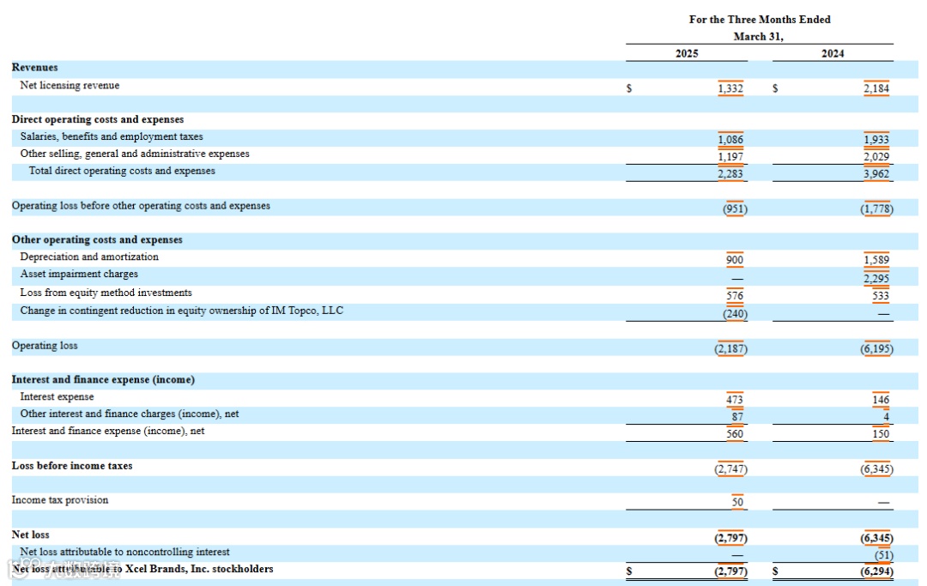Select 'Loss before income taxes' label
This screenshot has height=586, width=927.
point(72,466)
